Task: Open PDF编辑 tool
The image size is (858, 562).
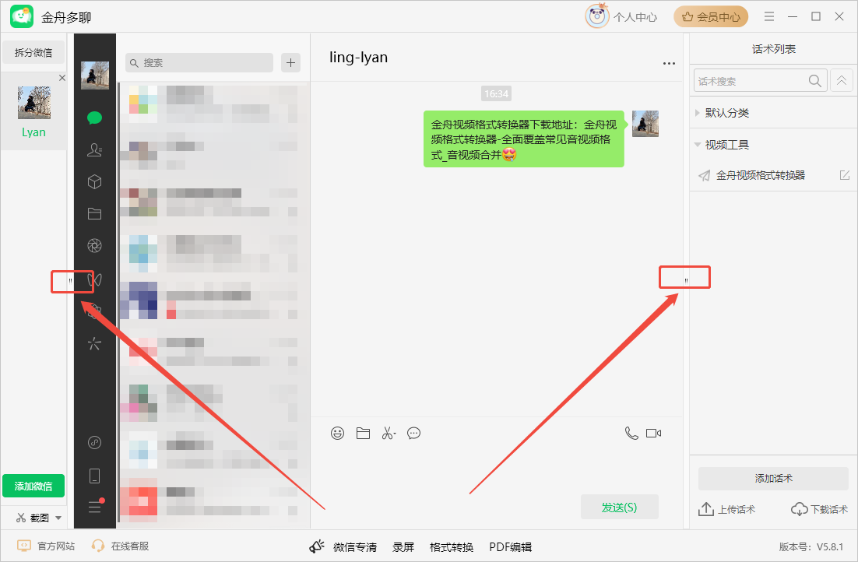Action: tap(511, 546)
